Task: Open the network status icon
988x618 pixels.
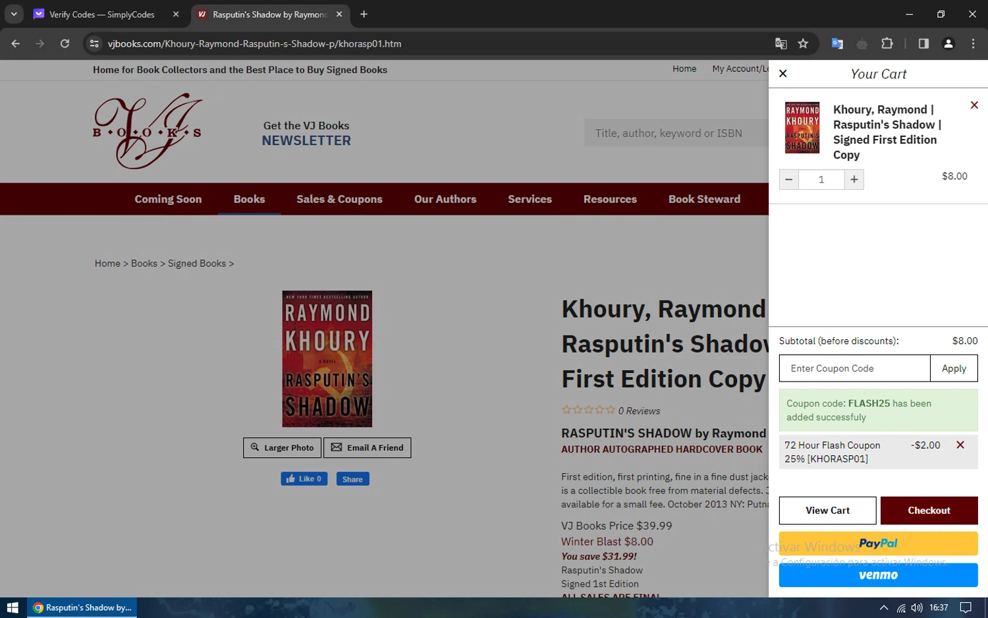Action: click(900, 607)
